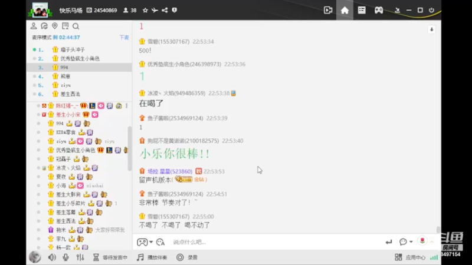
Task: Select user 陈红瑶 in member list
Action: [67, 106]
